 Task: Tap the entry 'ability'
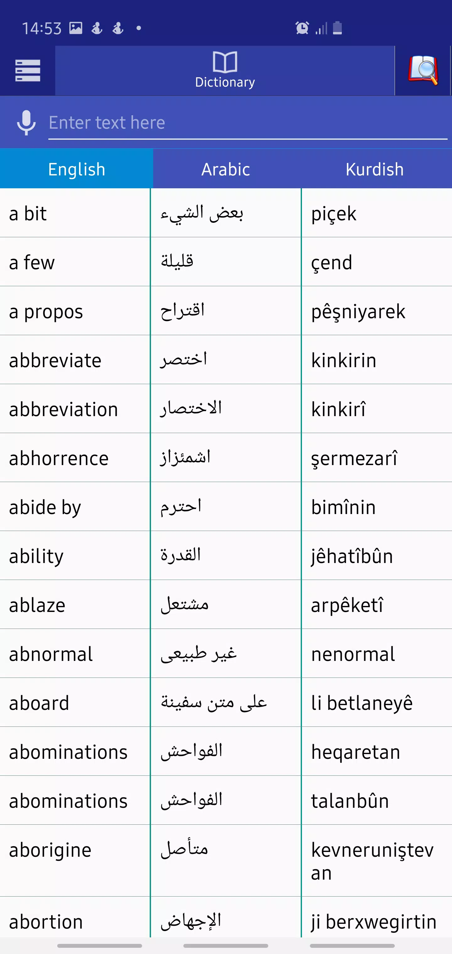[35, 555]
